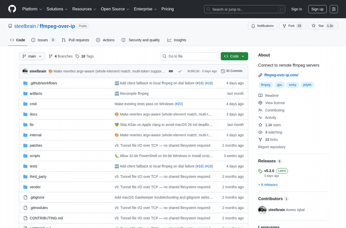The image size is (346, 228).
Task: Open the fio folder
Action: [32, 125]
